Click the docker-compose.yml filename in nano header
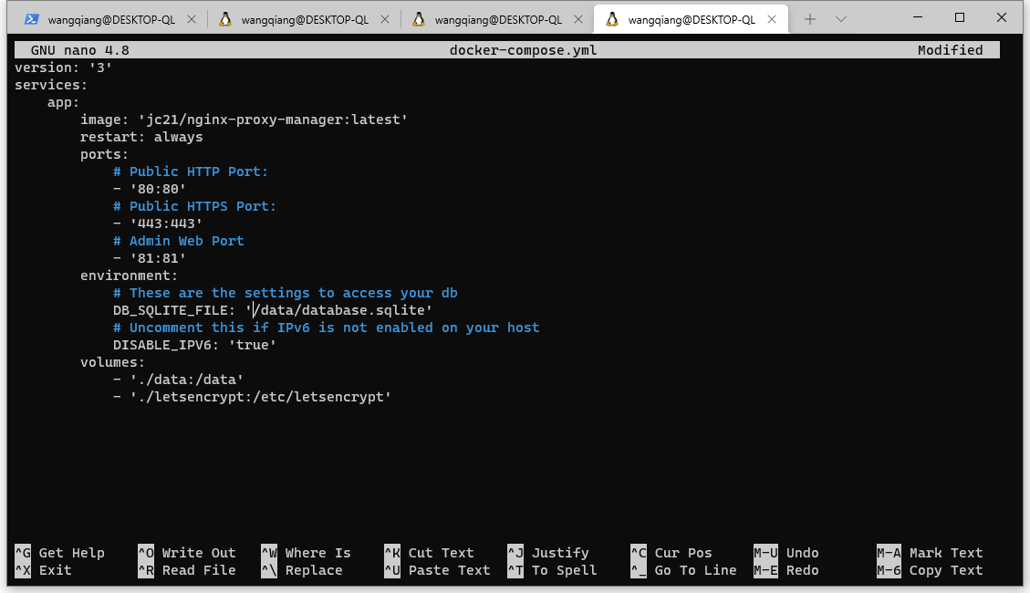 (x=523, y=50)
